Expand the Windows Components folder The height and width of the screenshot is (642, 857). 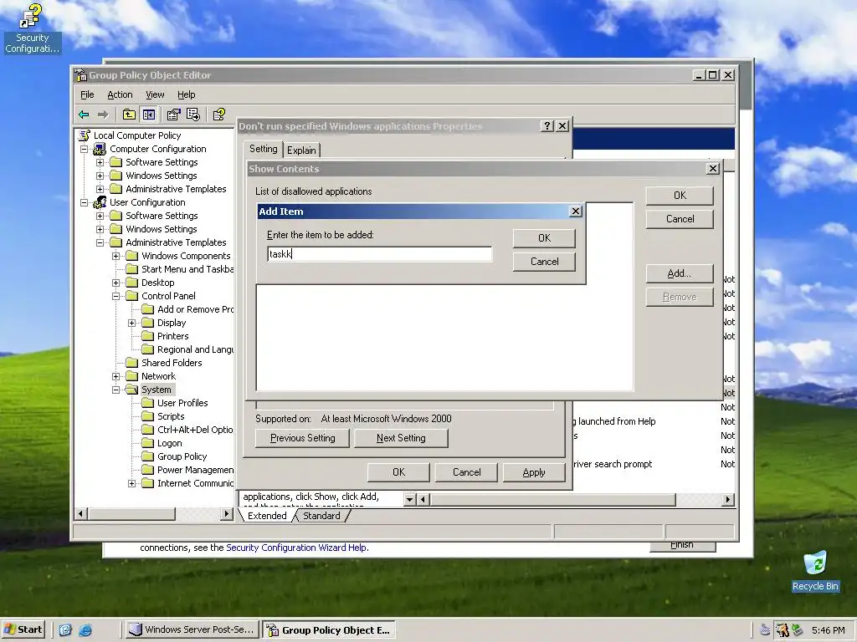115,256
